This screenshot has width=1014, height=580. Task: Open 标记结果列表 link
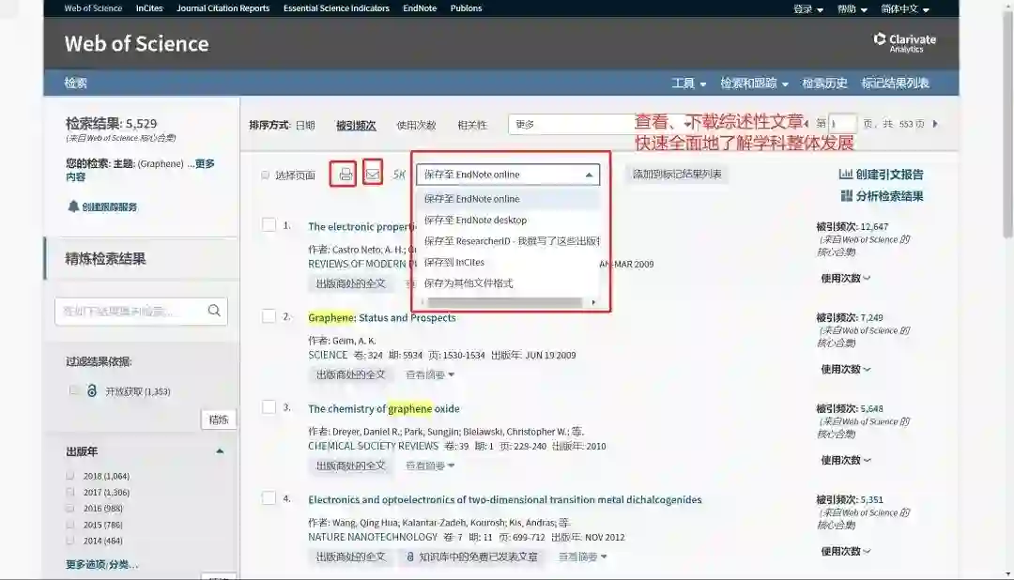point(895,83)
